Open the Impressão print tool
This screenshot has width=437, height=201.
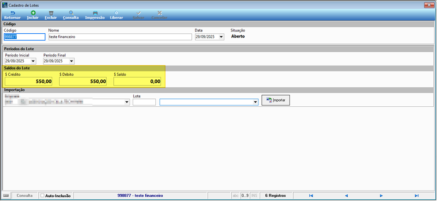[95, 15]
